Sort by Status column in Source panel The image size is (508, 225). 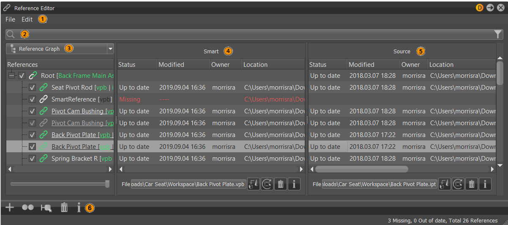[328, 65]
